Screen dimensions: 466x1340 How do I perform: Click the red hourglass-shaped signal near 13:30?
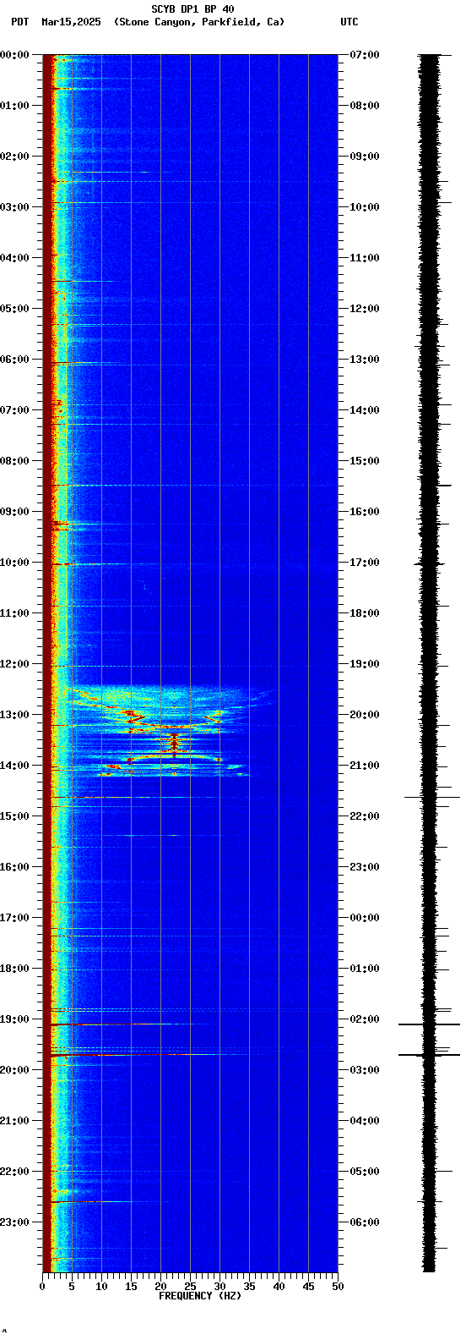tap(175, 744)
